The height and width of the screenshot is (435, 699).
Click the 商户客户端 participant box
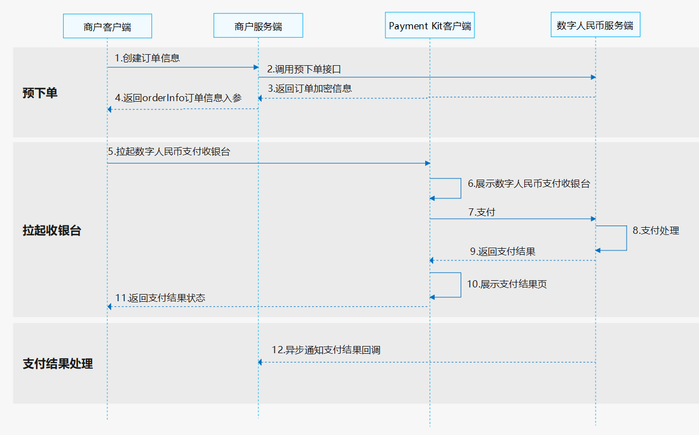(x=107, y=26)
